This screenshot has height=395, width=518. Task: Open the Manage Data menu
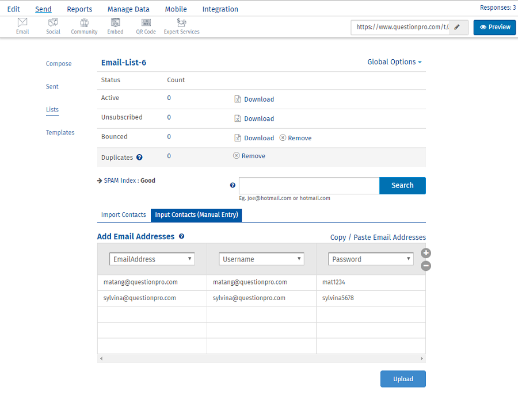(128, 9)
